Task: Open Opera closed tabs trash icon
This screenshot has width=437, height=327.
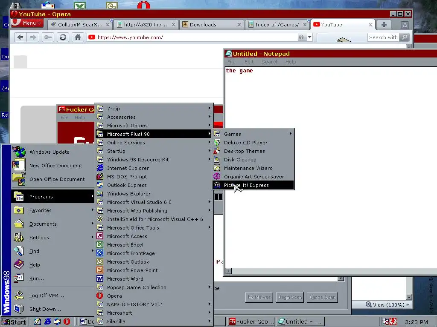Action: [x=405, y=25]
